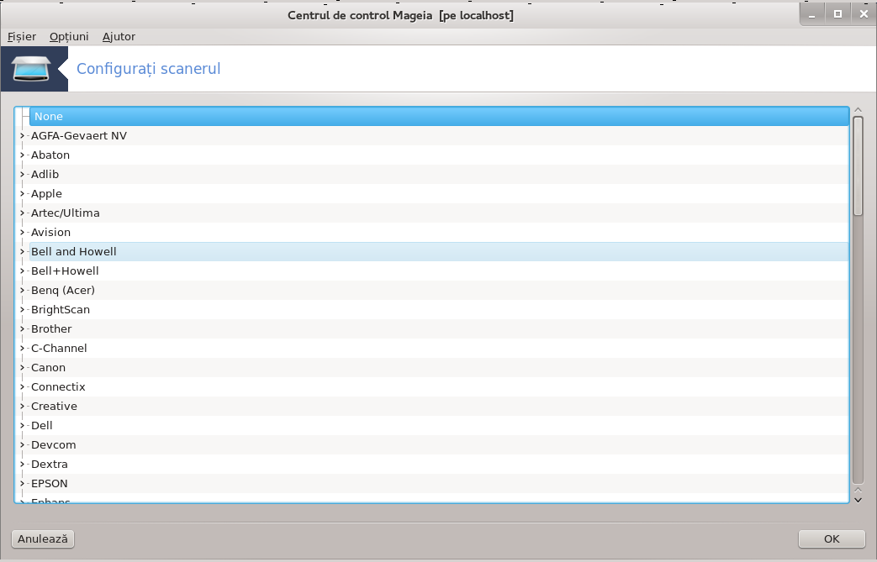Image resolution: width=877 pixels, height=562 pixels.
Task: Select the Benq (Acer) row
Action: 439,291
